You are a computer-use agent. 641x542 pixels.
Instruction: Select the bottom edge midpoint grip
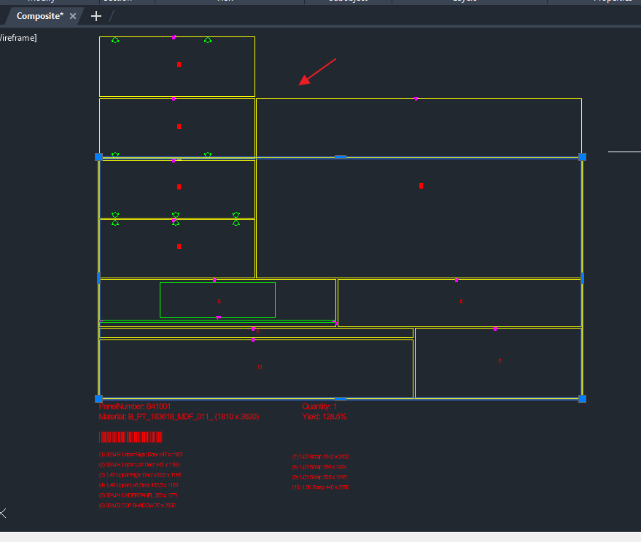click(x=340, y=398)
